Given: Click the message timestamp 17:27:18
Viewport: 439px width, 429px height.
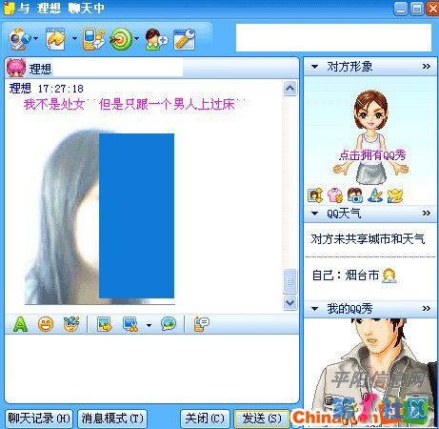Looking at the screenshot, I should coord(61,89).
